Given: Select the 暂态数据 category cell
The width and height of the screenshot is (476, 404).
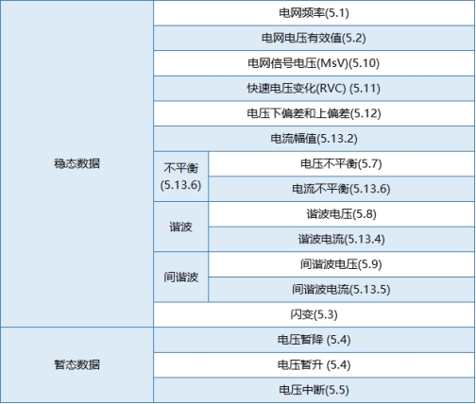Looking at the screenshot, I should [76, 365].
